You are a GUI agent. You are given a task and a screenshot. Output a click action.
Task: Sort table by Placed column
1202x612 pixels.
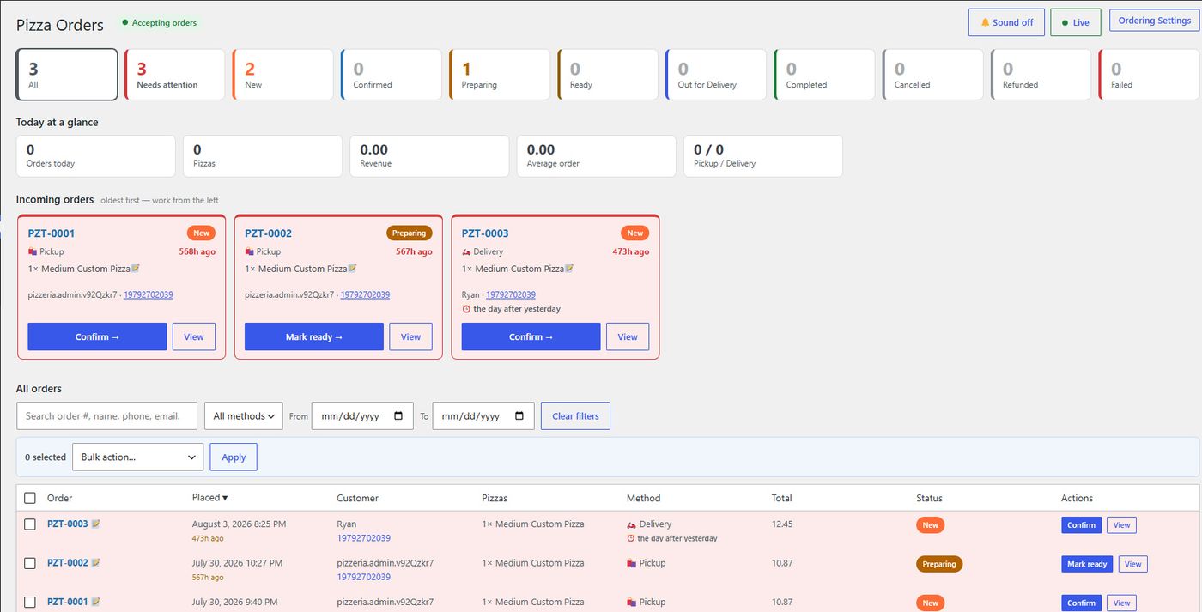click(209, 498)
